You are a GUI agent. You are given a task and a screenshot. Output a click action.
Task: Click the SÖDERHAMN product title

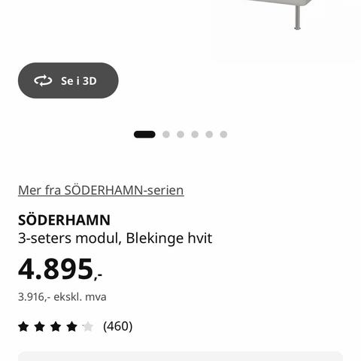point(64,220)
